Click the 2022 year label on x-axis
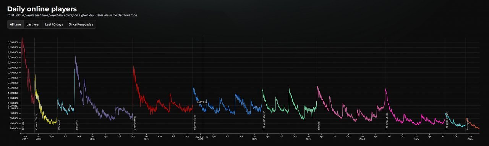This screenshot has height=146, width=489. pyautogui.click(x=254, y=139)
